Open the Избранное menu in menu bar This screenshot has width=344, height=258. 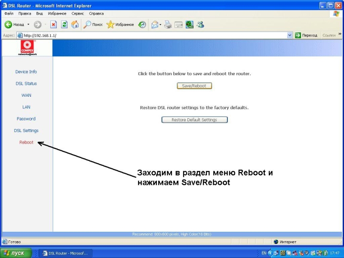click(x=57, y=14)
